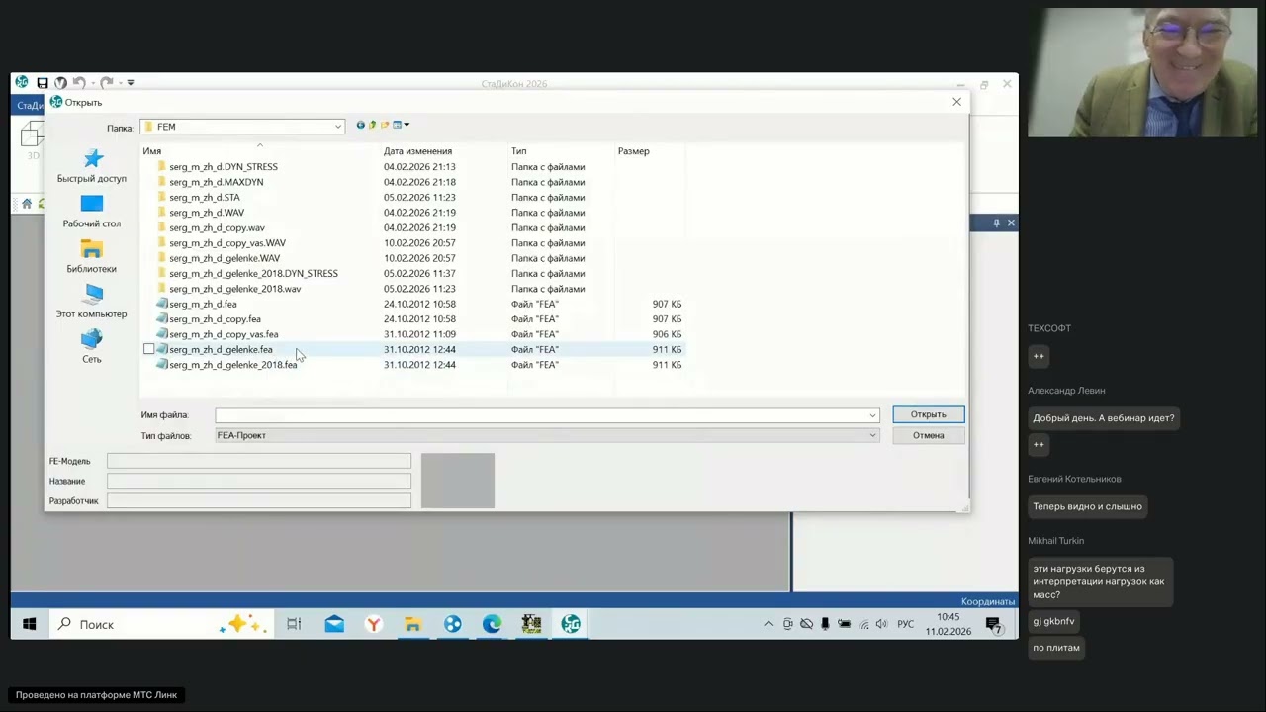Open Task View on the taskbar
Image resolution: width=1266 pixels, height=712 pixels.
click(294, 625)
